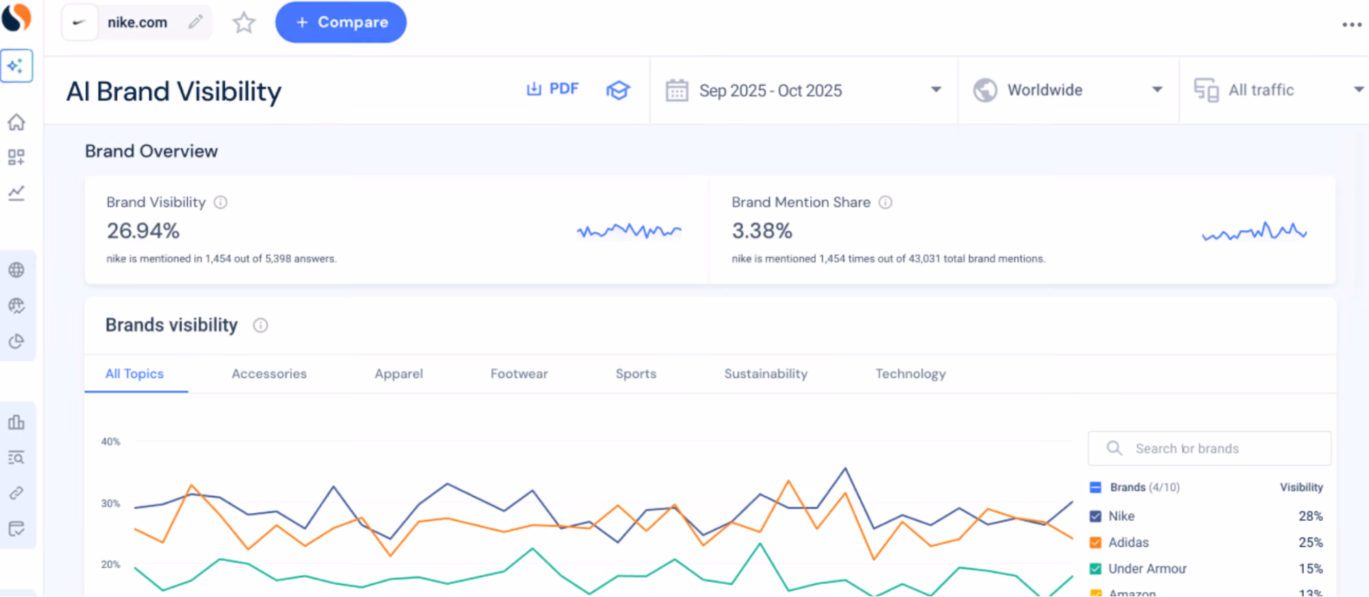Toggle the Brands (4/10) select-all checkbox

click(x=1095, y=488)
